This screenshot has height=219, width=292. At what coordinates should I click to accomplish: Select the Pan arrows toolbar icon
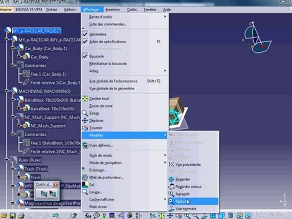coord(170,216)
